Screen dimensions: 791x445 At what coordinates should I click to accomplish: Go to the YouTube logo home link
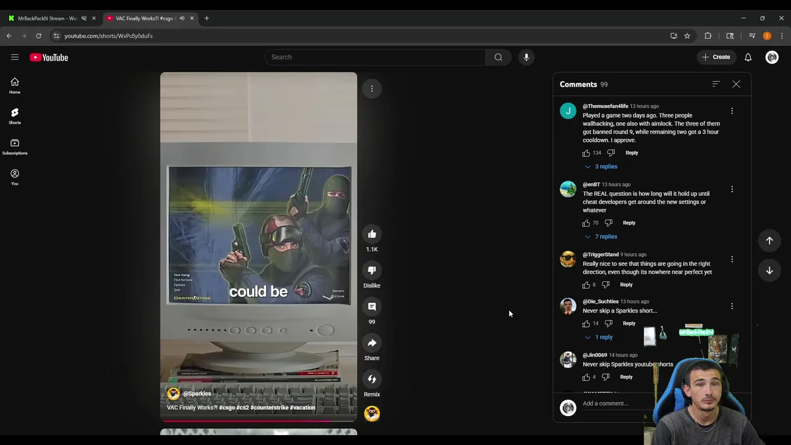click(49, 57)
